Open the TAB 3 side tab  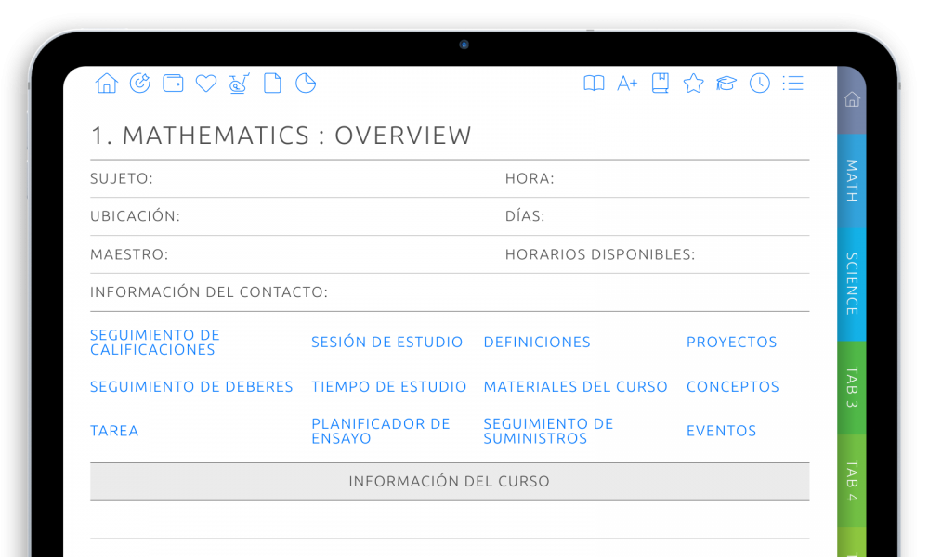pos(852,388)
